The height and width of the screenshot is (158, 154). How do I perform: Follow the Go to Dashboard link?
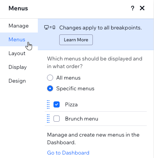(68, 153)
